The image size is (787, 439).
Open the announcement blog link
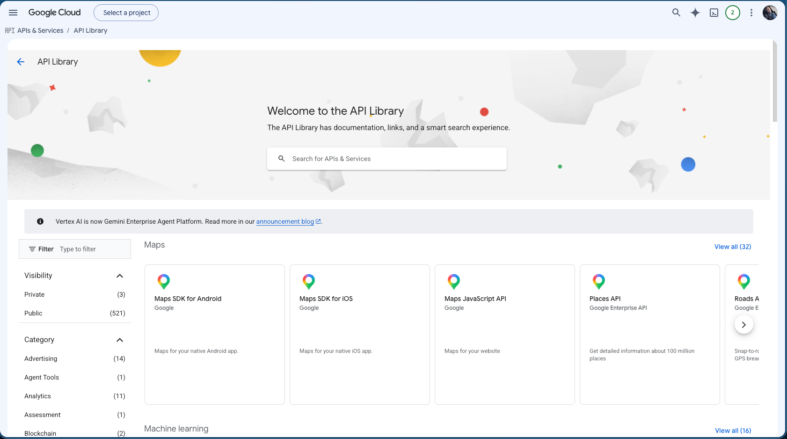288,221
